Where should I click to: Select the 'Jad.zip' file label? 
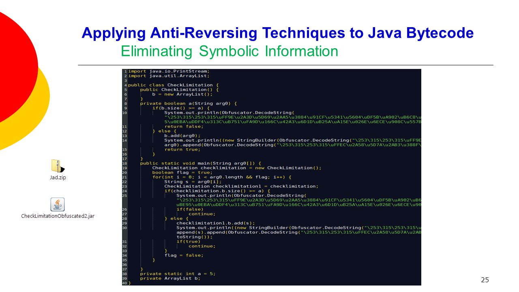click(x=58, y=178)
